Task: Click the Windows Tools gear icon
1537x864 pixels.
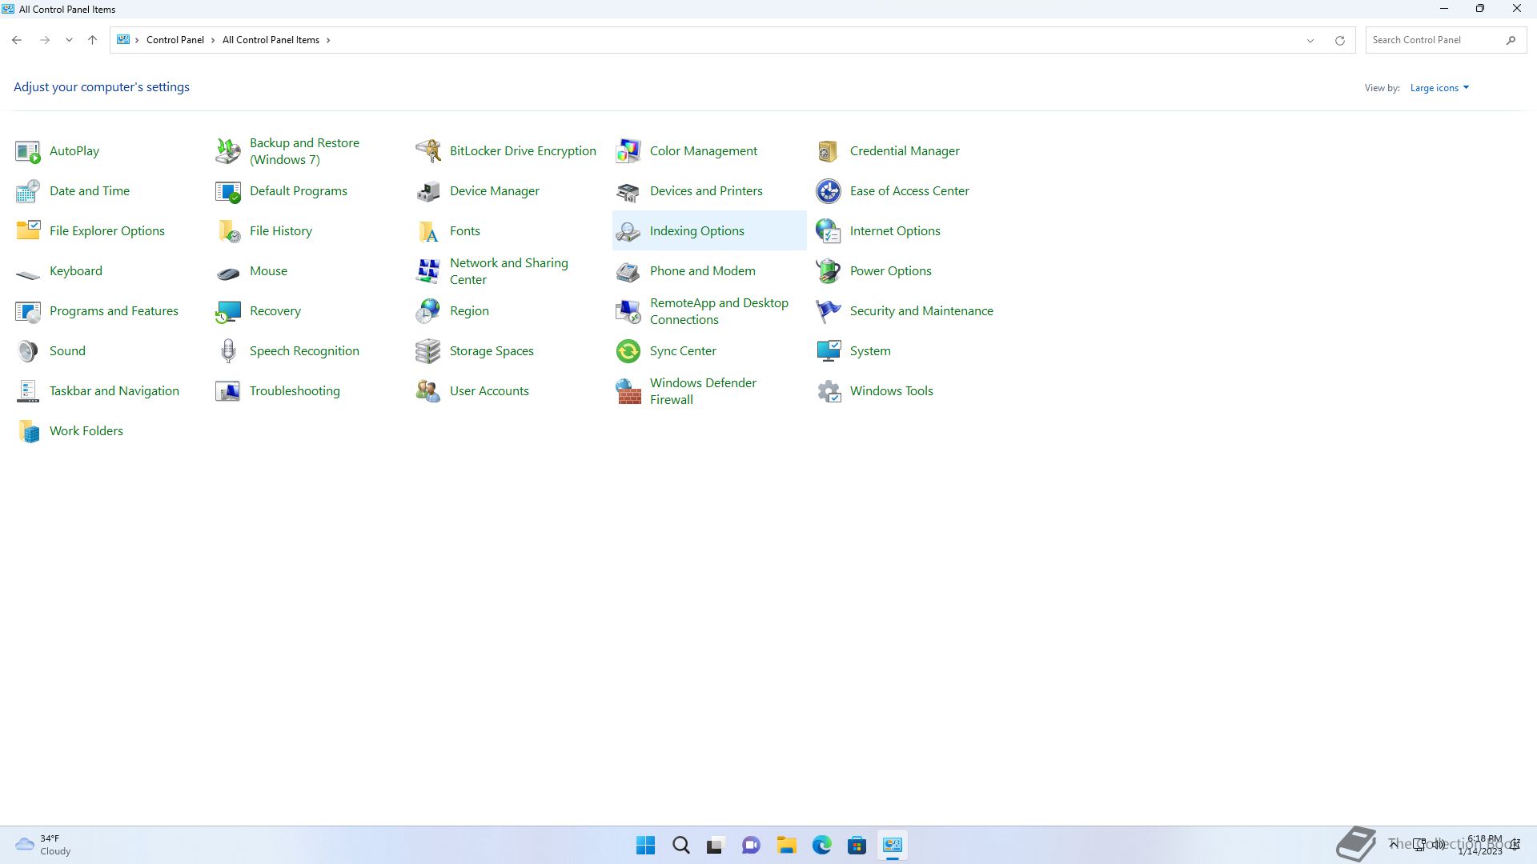Action: (x=829, y=391)
